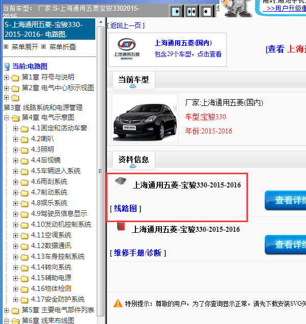306x324 pixels.
Task: Click 查看详细 button for 维修手册 row
Action: [x=286, y=245]
